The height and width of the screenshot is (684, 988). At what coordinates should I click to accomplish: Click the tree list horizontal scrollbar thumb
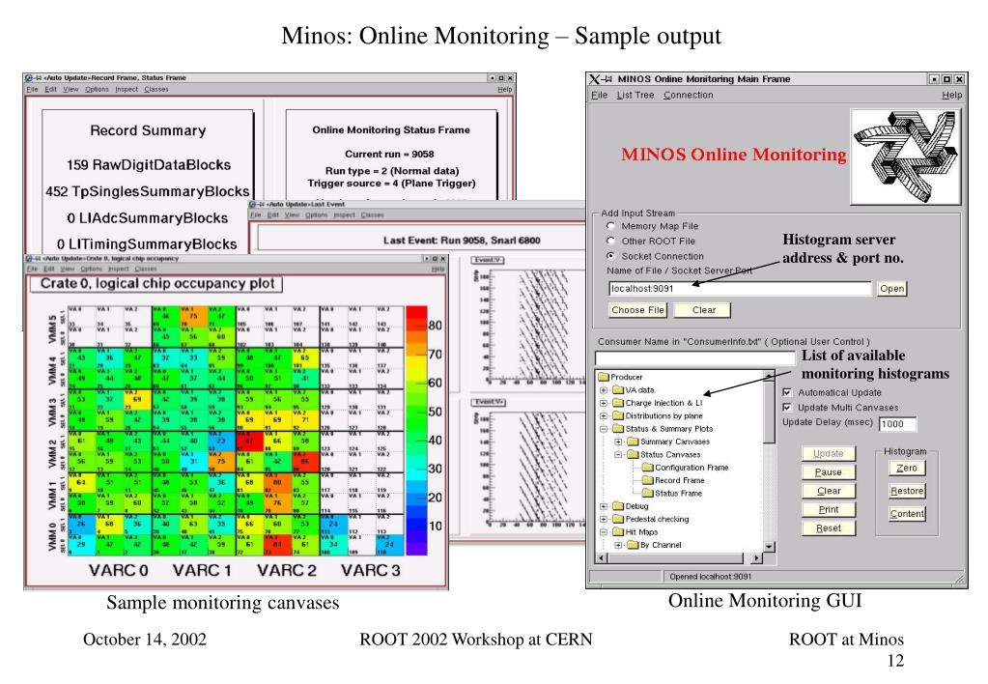674,557
